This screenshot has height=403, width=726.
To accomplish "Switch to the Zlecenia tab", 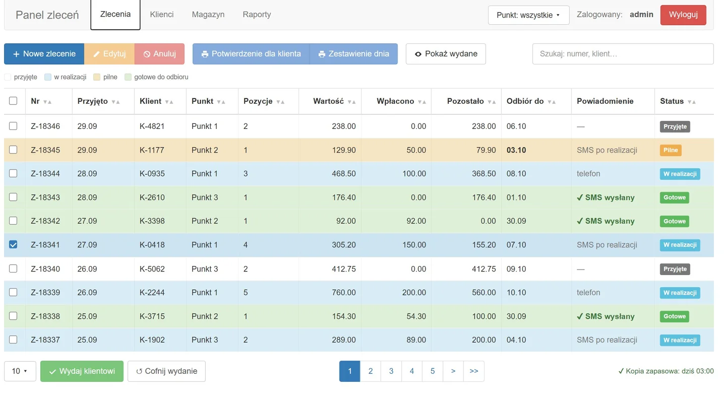I will click(x=115, y=15).
